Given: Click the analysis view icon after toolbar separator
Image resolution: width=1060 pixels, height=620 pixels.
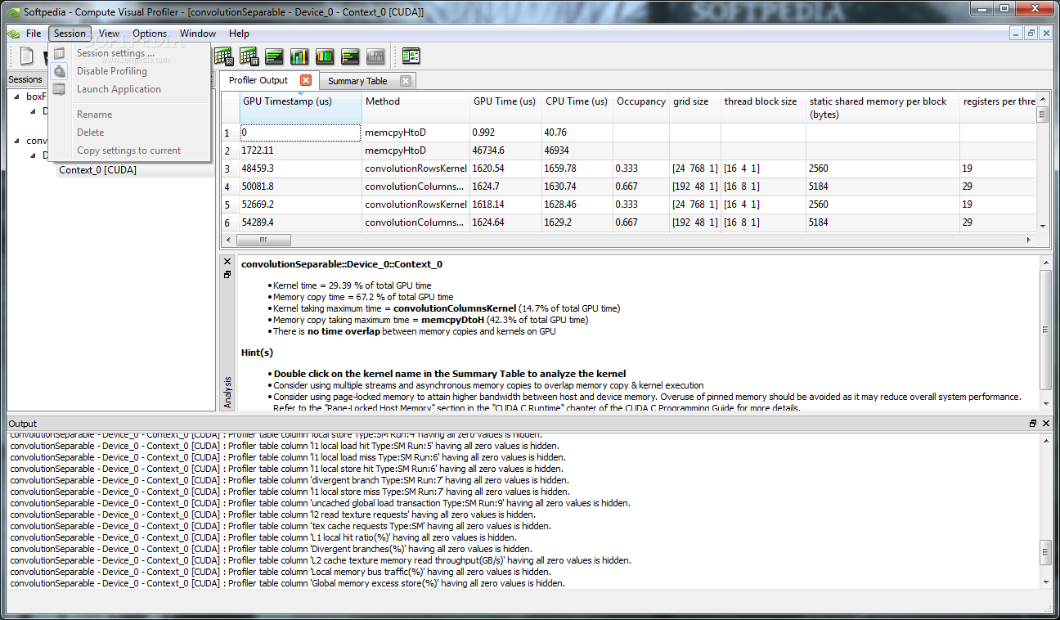Looking at the screenshot, I should click(x=411, y=56).
